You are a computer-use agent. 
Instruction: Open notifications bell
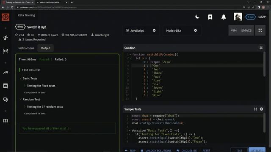click(224, 17)
